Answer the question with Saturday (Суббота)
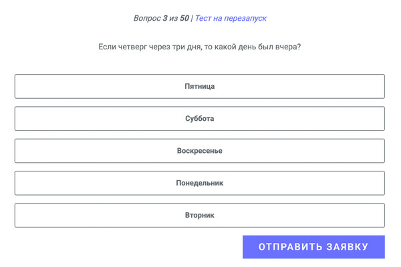The image size is (401, 267). pyautogui.click(x=199, y=118)
